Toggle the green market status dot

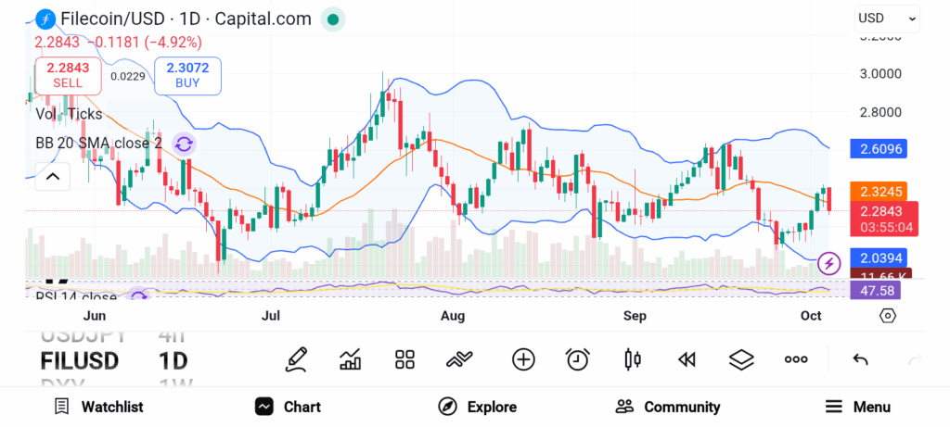pos(333,19)
